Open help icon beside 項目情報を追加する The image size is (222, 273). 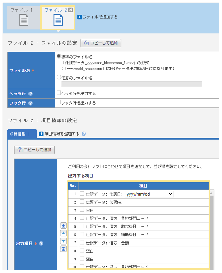coord(84,134)
